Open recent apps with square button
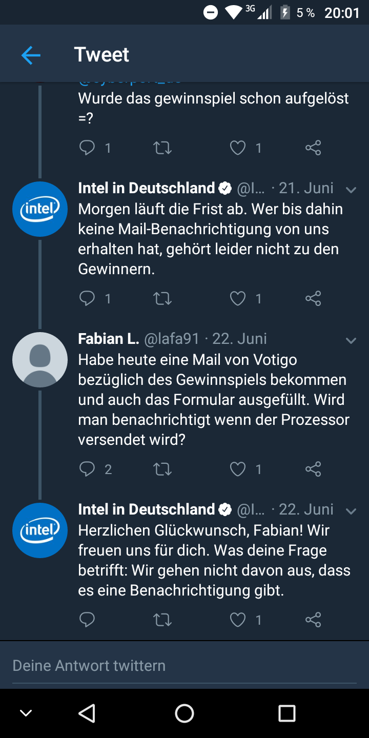369x738 pixels. [x=287, y=713]
